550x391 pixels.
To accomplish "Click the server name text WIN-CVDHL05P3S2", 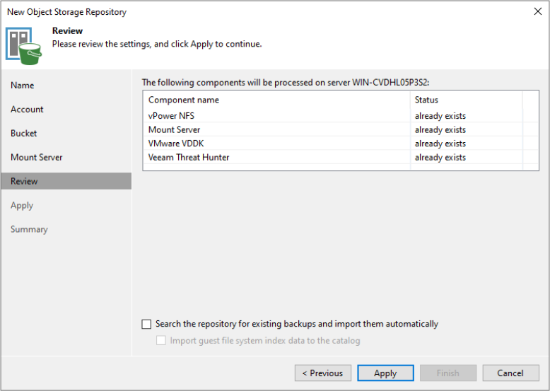I will [390, 83].
